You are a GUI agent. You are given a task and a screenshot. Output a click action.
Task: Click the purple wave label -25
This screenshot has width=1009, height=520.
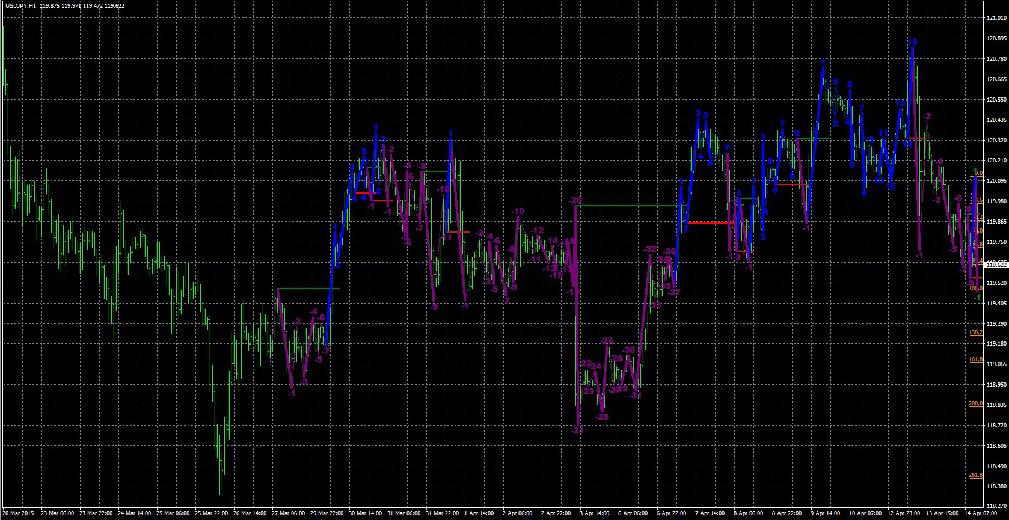[x=602, y=417]
